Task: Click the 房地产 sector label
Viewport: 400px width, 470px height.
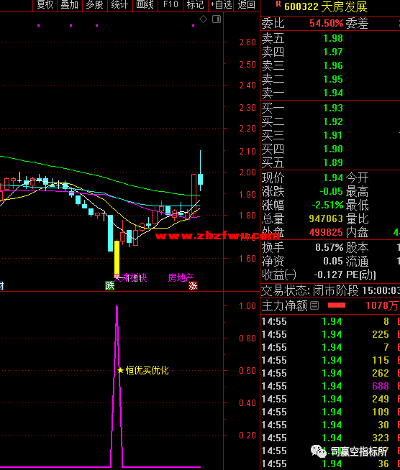Action: pos(181,277)
